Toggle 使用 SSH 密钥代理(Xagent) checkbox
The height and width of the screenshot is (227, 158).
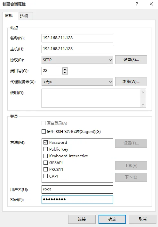tap(43, 131)
